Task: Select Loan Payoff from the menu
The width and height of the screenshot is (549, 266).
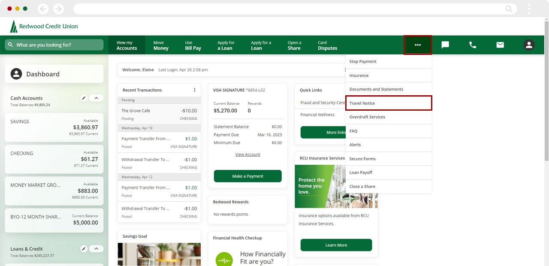Action: click(389, 172)
